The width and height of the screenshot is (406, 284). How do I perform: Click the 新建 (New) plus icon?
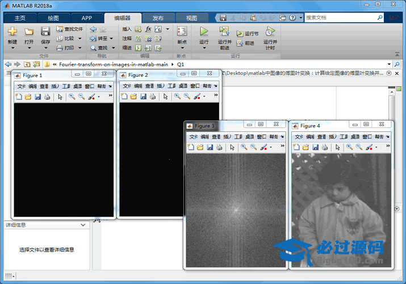pos(12,31)
